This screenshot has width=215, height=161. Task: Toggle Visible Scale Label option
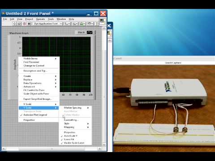(x=74, y=143)
